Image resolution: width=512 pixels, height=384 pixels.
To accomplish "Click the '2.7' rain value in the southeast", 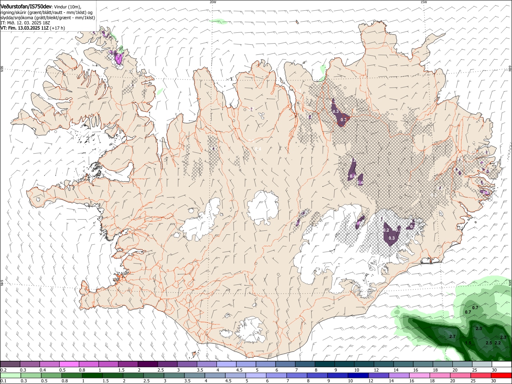I will (452, 336).
